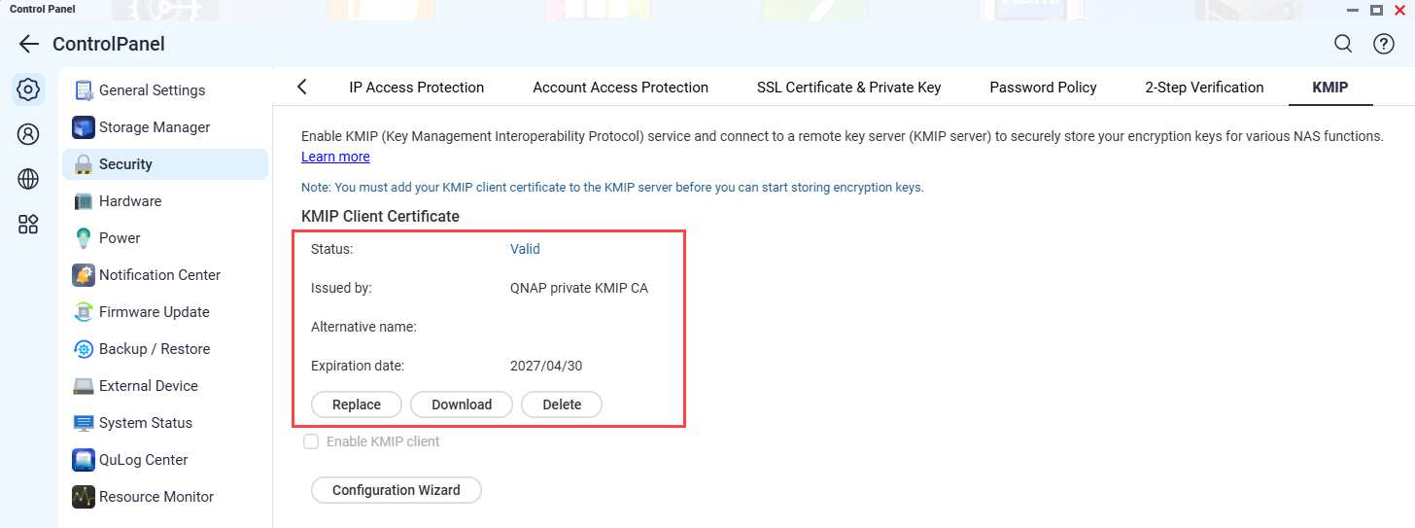
Task: Click the back arrow beside ControlPanel title
Action: [28, 44]
